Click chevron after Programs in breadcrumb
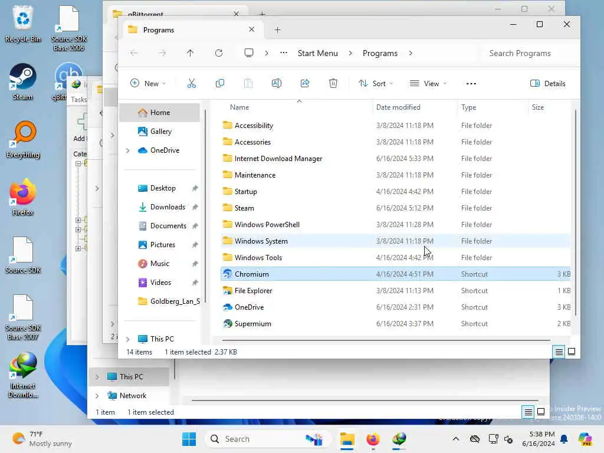This screenshot has height=453, width=604. click(411, 53)
